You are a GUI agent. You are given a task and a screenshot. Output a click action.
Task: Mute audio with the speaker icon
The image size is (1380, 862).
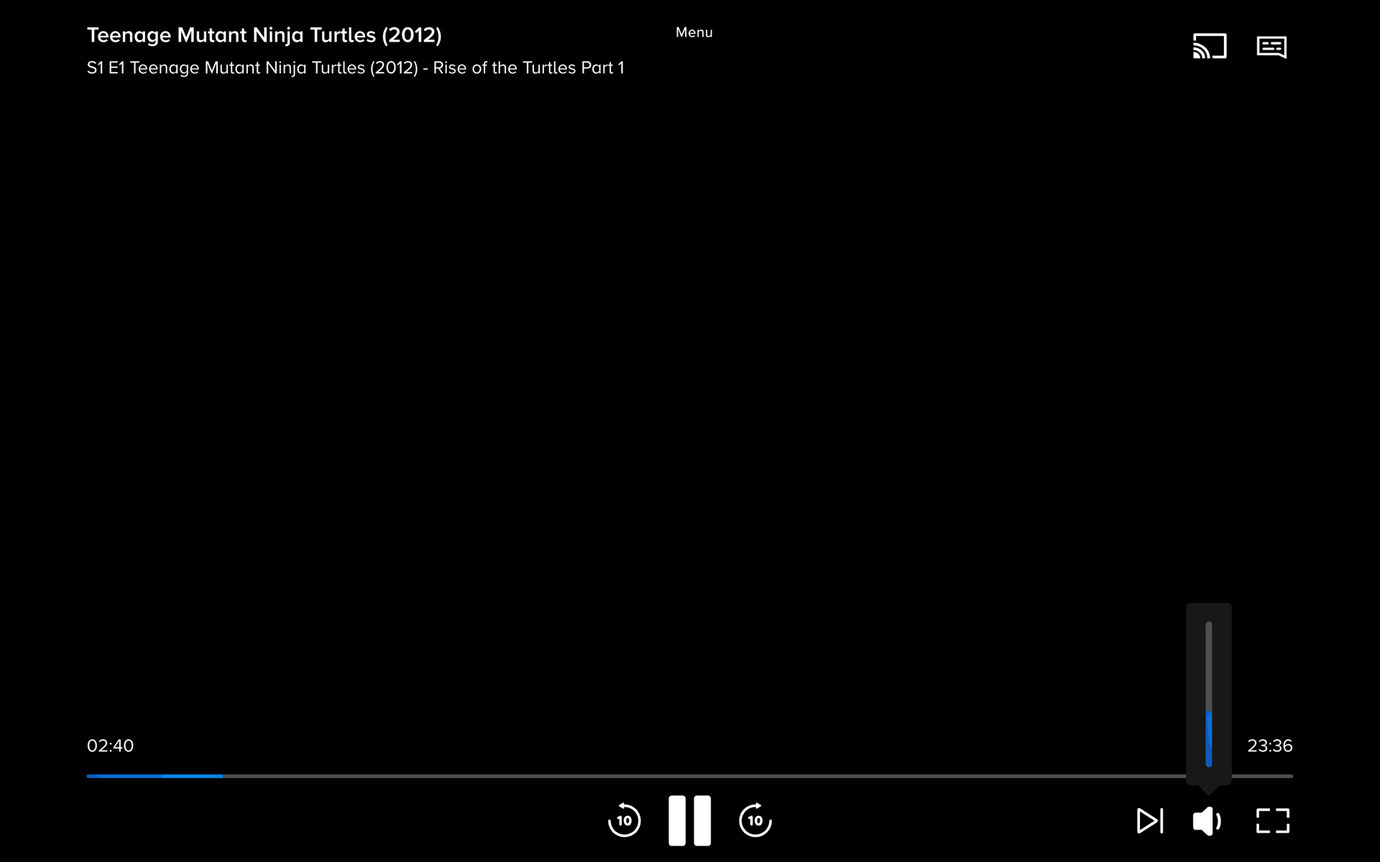pyautogui.click(x=1207, y=820)
